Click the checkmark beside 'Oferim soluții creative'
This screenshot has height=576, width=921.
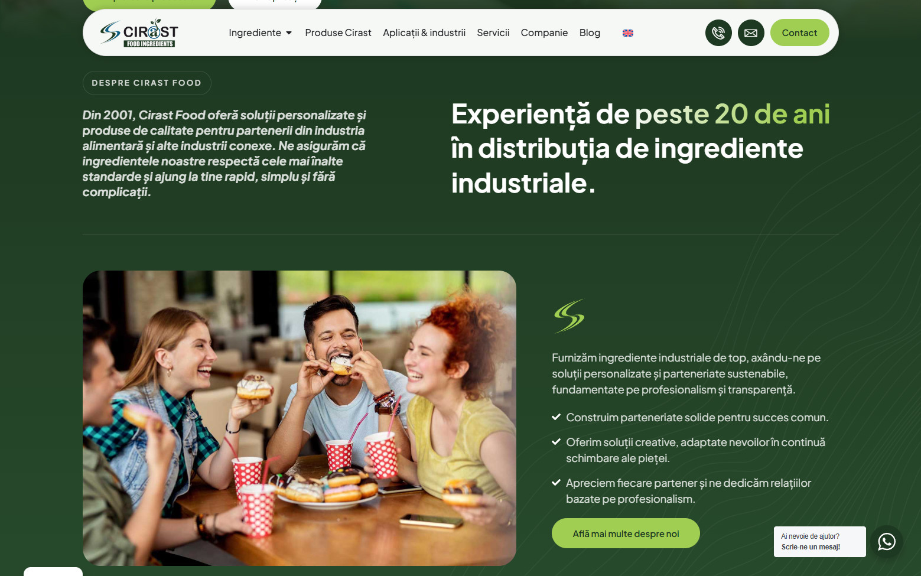pos(556,442)
